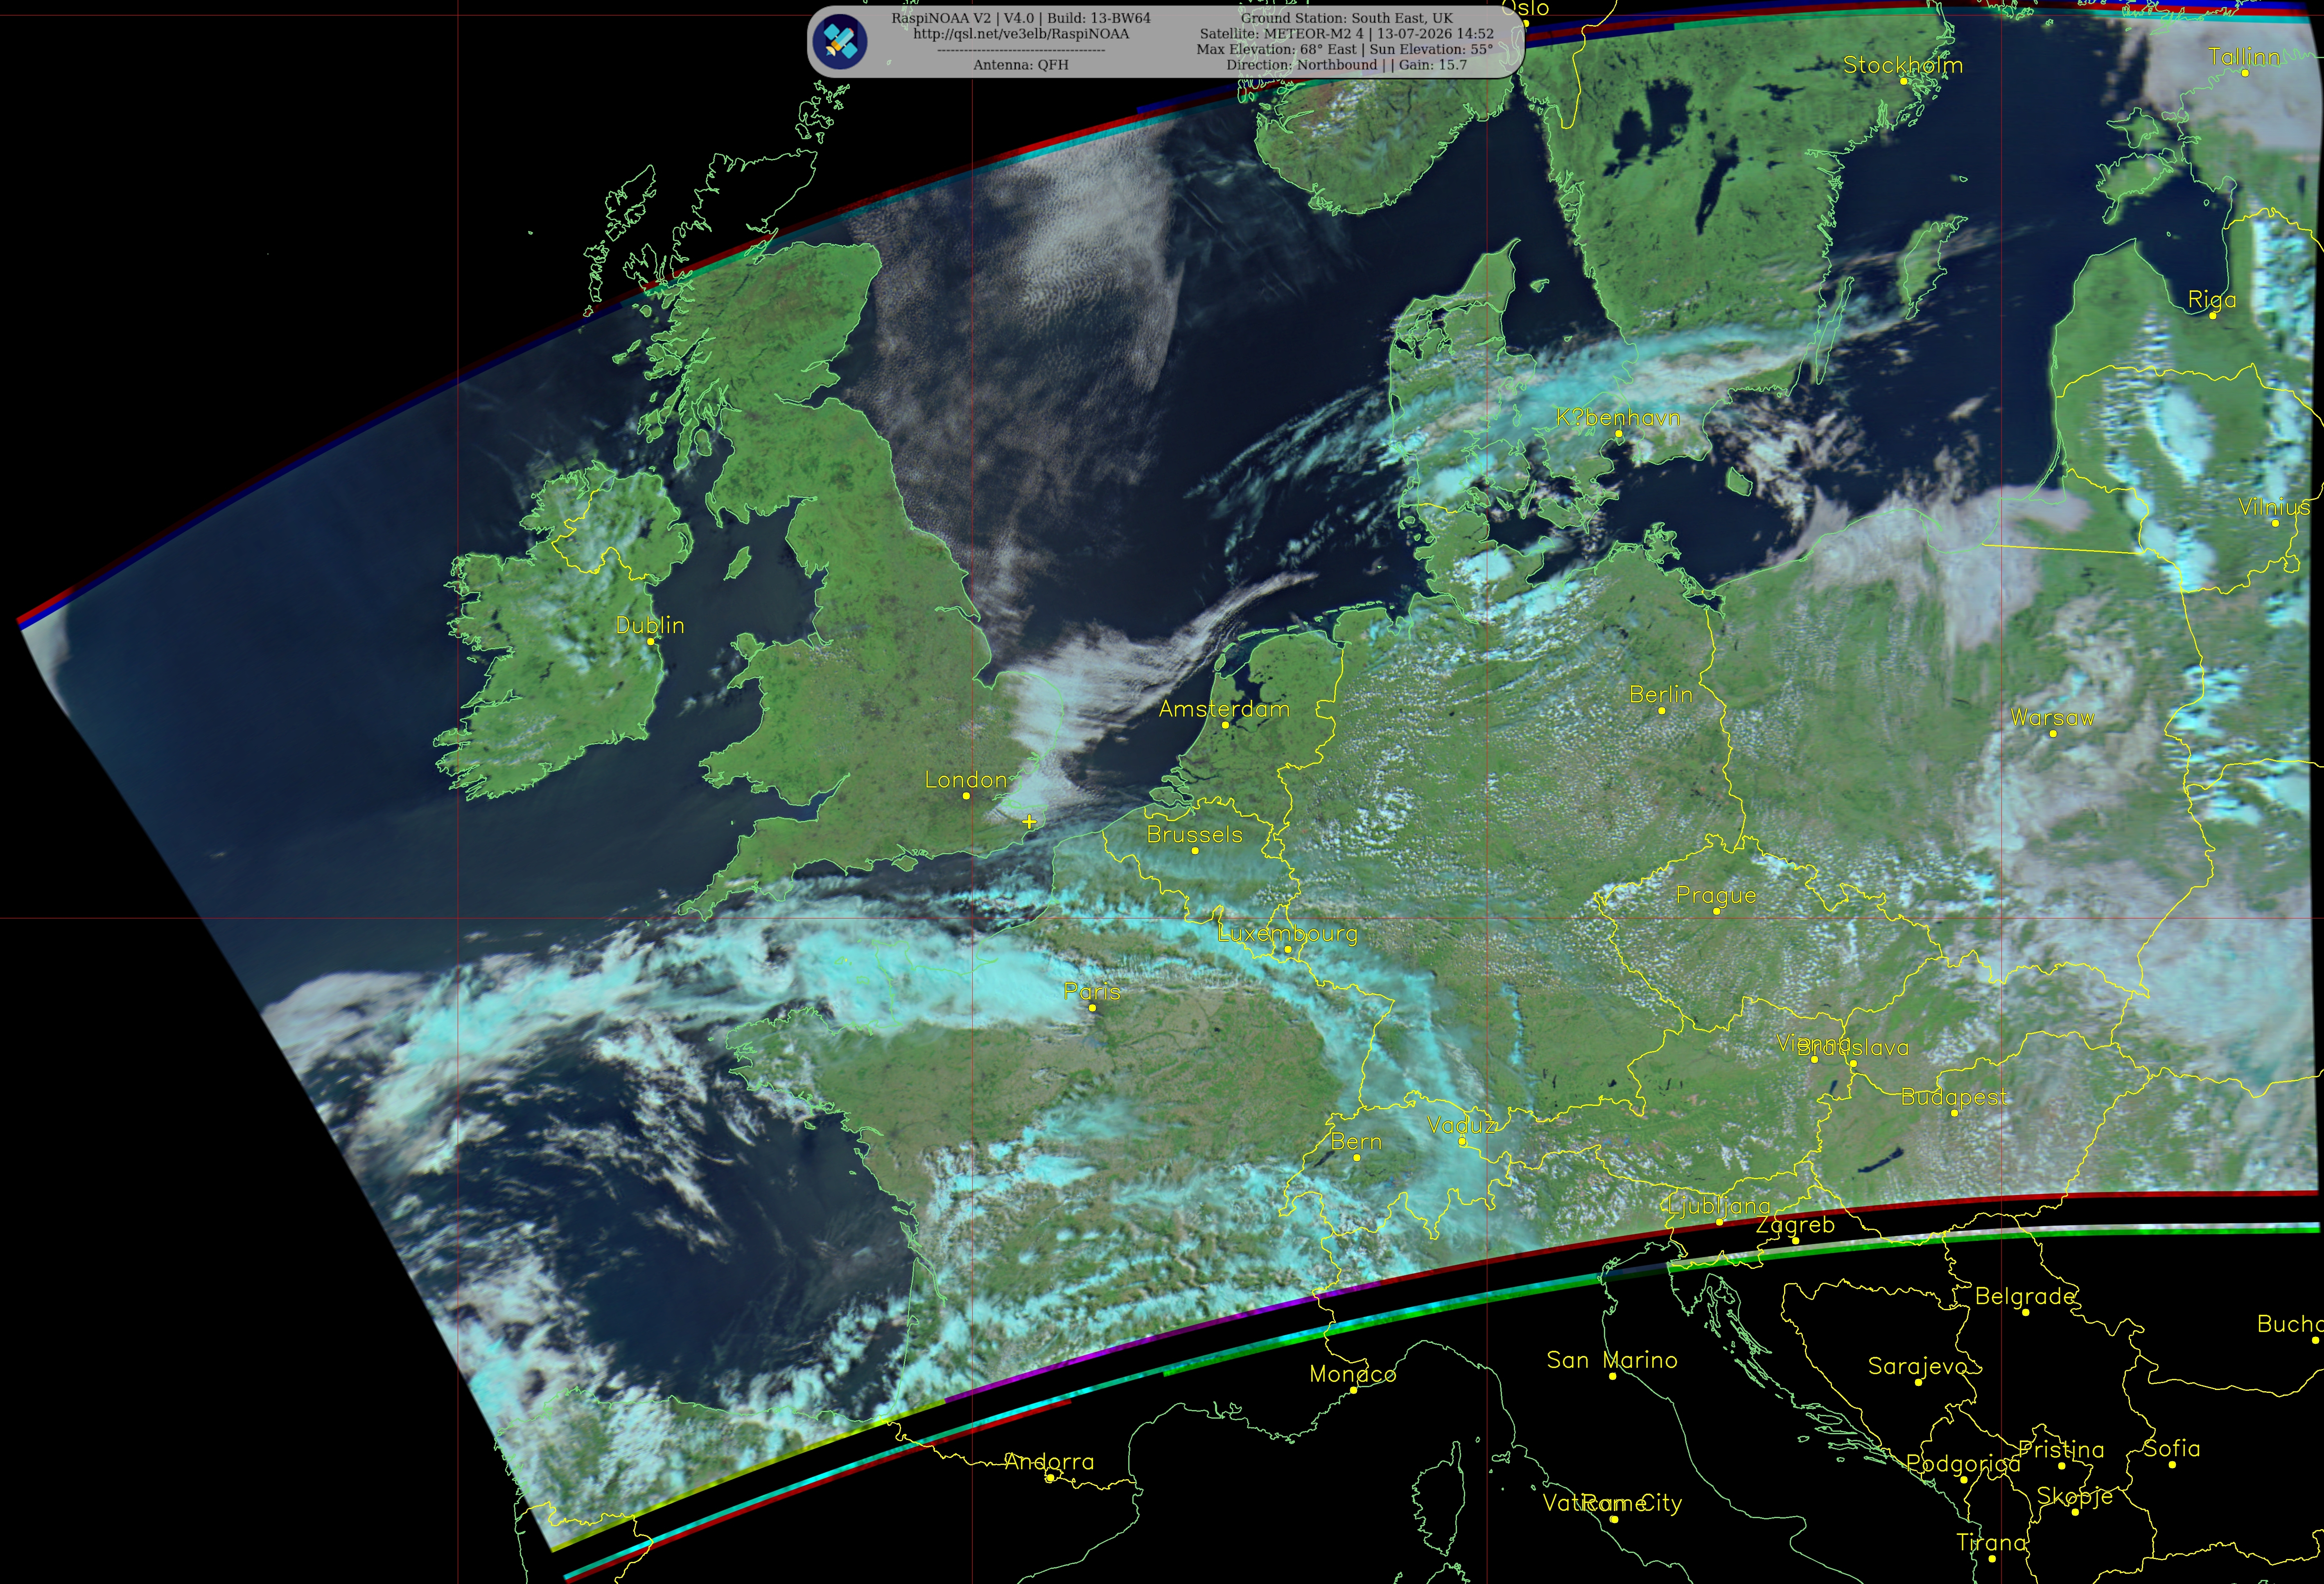The image size is (2324, 1584).
Task: Click the San Marino label
Action: coord(1612,1360)
